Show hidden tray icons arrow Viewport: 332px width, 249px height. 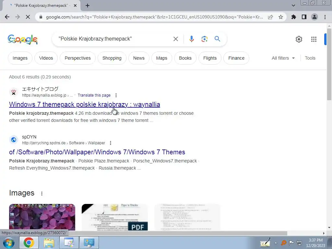point(276,243)
